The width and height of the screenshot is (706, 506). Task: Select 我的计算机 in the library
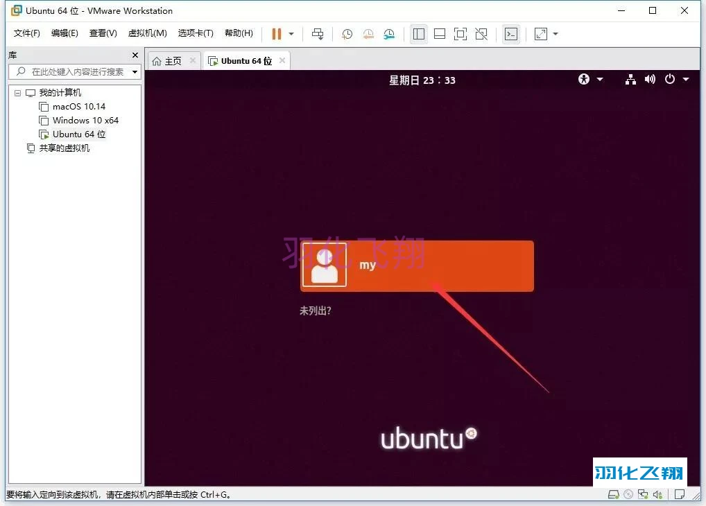[60, 93]
